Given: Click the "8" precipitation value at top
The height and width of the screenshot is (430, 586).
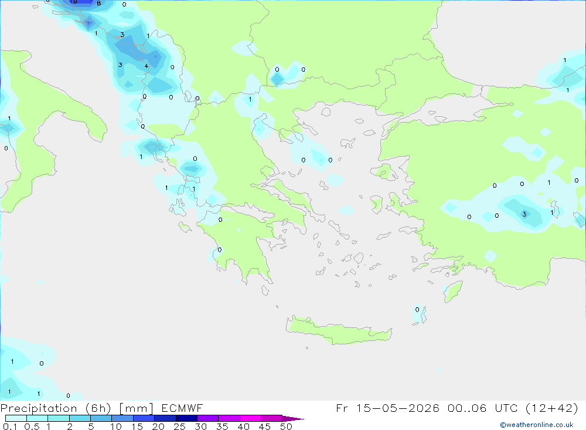Looking at the screenshot, I should pyautogui.click(x=98, y=3).
